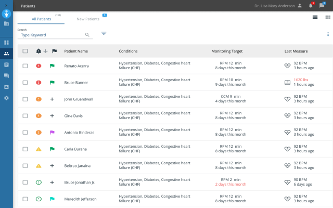Switch to the New Patients tab
This screenshot has height=208, width=333.
pos(88,19)
